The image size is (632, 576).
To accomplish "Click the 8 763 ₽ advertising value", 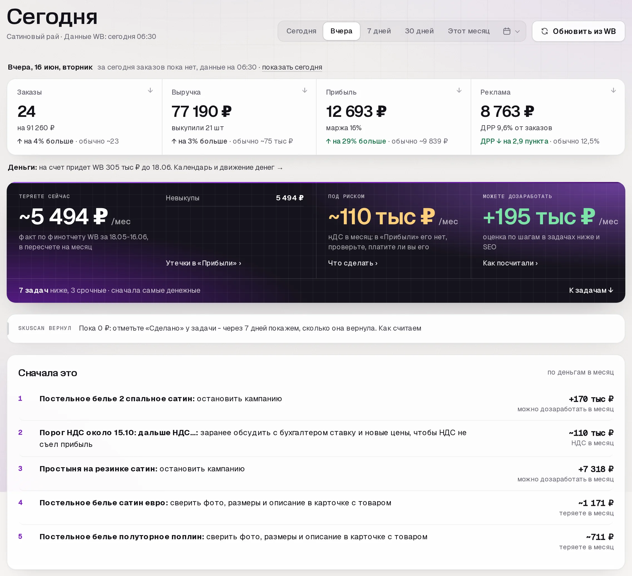I will [507, 111].
